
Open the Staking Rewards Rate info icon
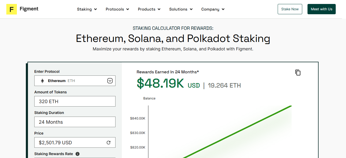coord(78,154)
